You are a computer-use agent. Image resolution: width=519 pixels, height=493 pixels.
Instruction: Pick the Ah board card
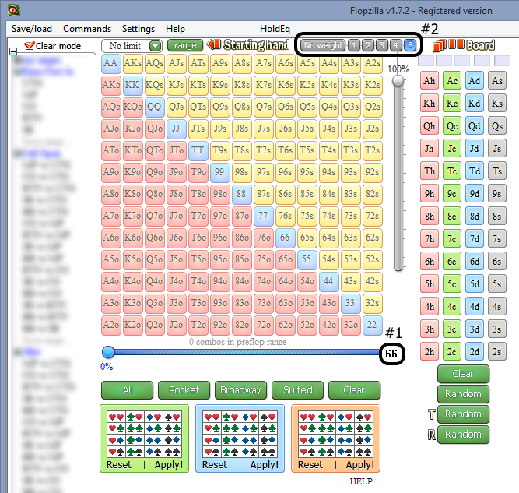pyautogui.click(x=430, y=80)
